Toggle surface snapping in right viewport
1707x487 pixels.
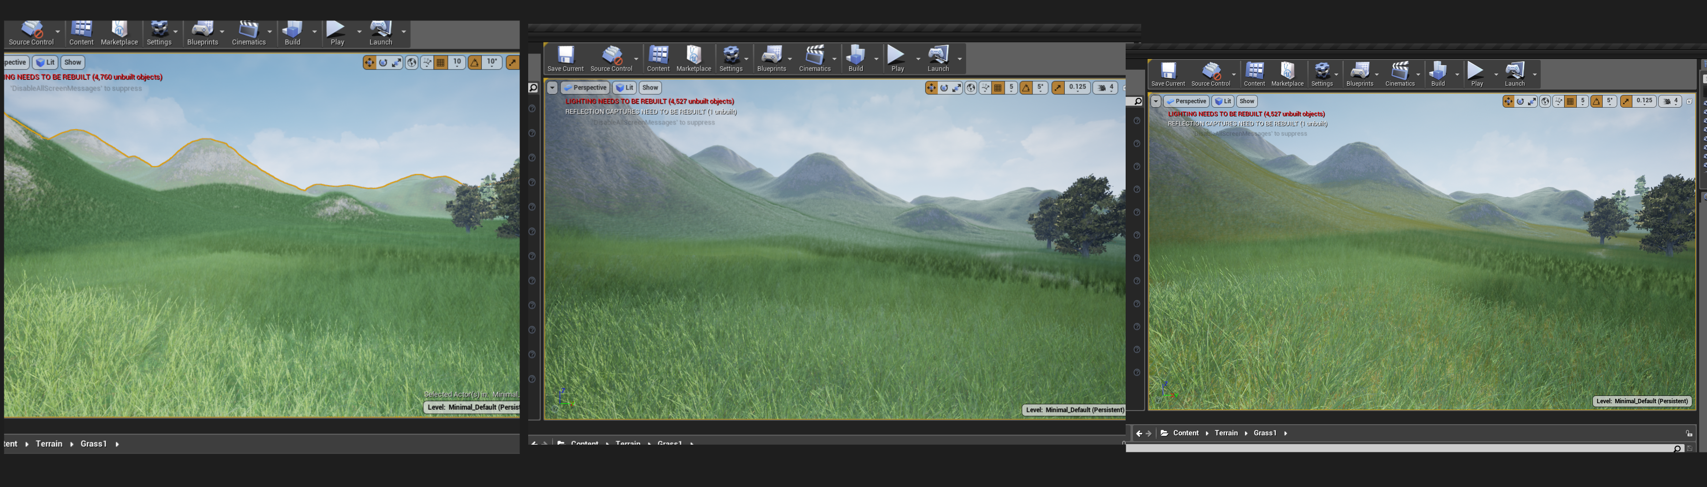[x=1559, y=101]
